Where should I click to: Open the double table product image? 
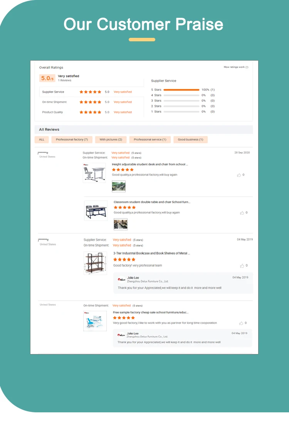tap(96, 210)
